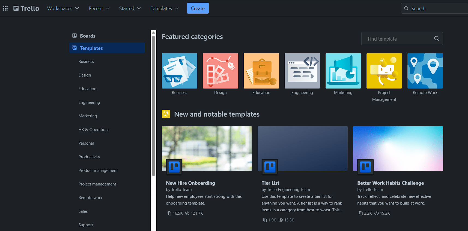Viewport: 468px width, 231px height.
Task: Open the New Hire Onboarding template title
Action: pyautogui.click(x=190, y=183)
